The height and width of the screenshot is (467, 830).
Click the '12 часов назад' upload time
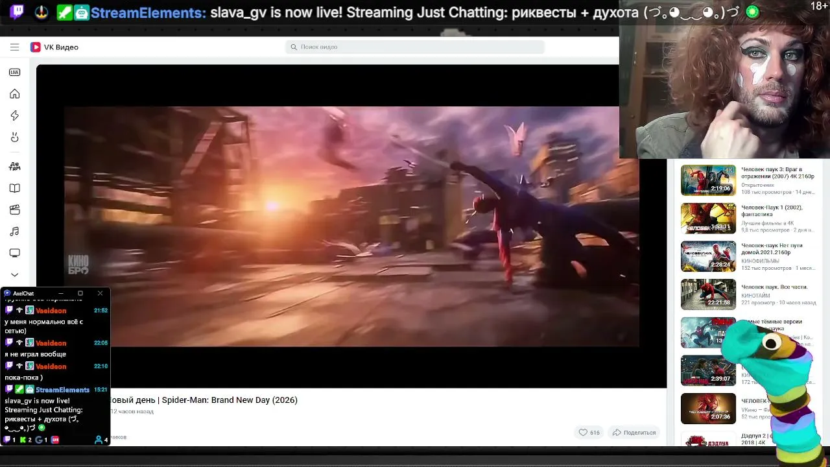132,411
